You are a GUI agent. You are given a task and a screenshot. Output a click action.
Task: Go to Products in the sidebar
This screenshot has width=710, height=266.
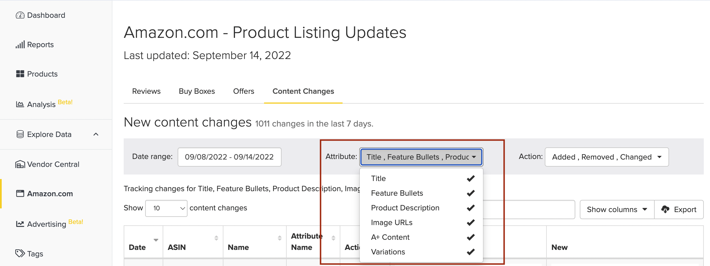(x=42, y=74)
